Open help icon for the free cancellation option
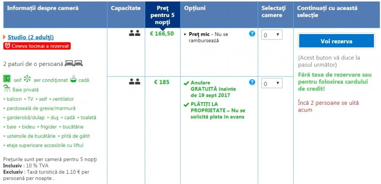The width and height of the screenshot is (381, 184). point(252,82)
